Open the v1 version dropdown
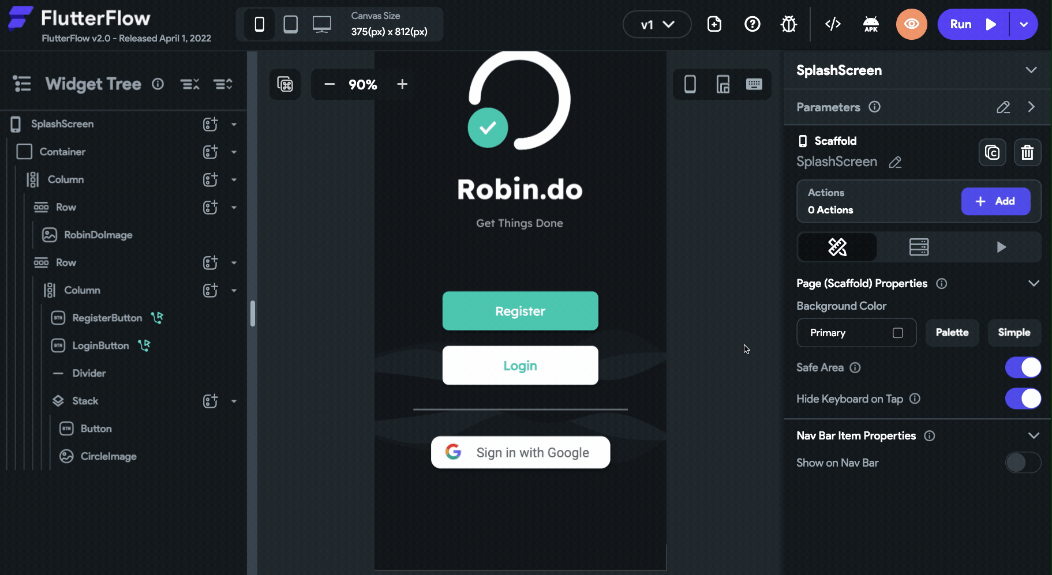1052x575 pixels. (656, 24)
